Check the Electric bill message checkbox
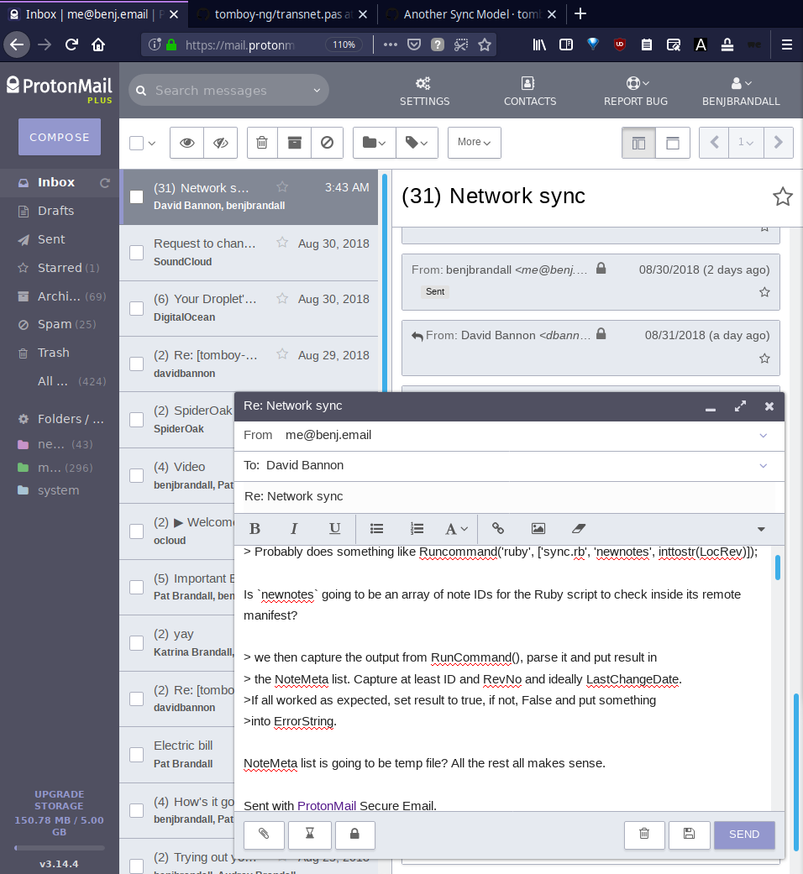This screenshot has height=874, width=803. [137, 755]
